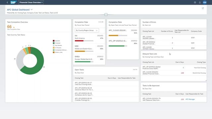Screen dimensions: 212x119
Task: Select task AFC_CLOUD-2021001-79 approval row
Action: (174, 99)
